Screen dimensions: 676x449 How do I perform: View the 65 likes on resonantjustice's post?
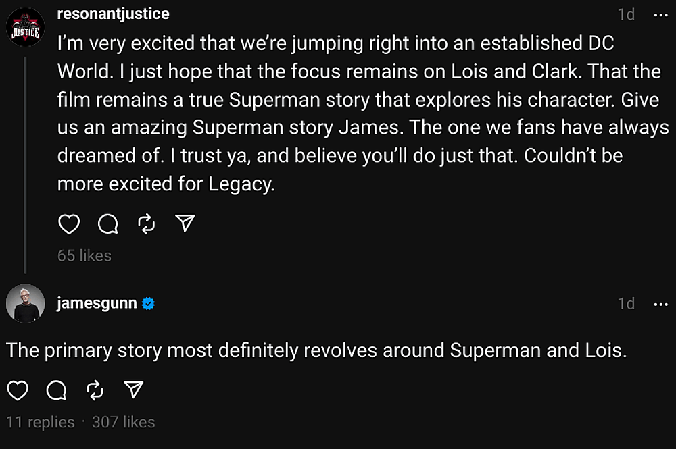coord(84,255)
